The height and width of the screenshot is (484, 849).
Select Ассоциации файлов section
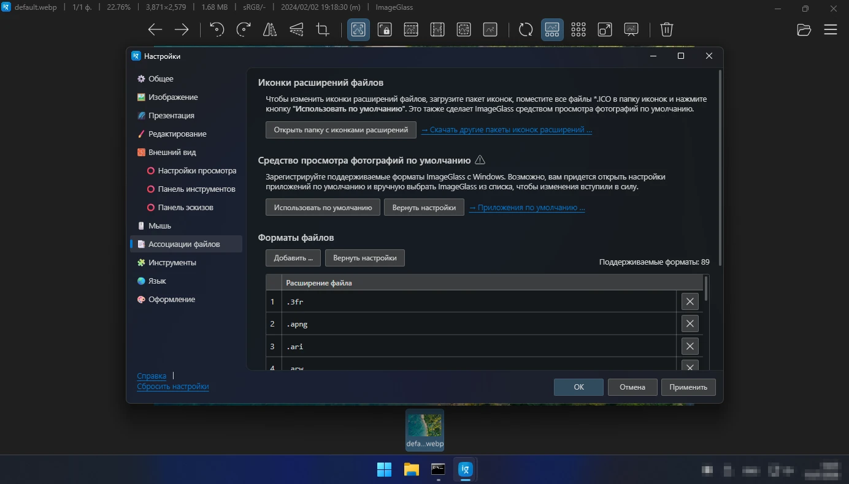[186, 244]
